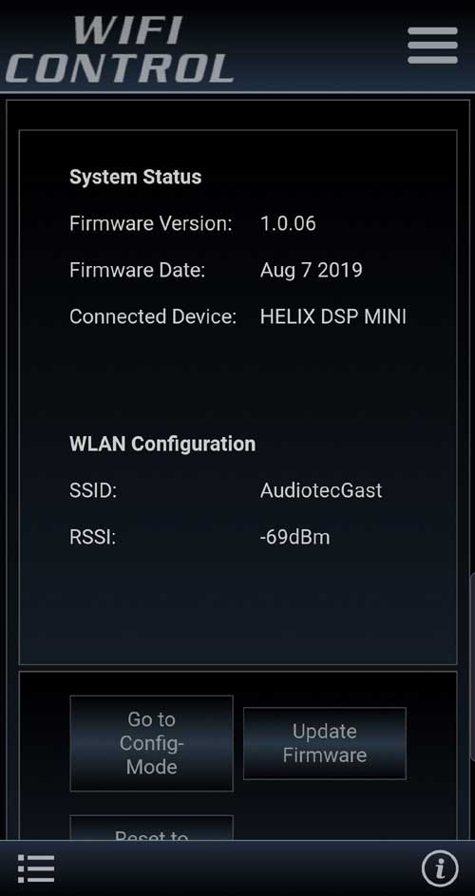Viewport: 475px width, 896px height.
Task: Click the Go to Config-Mode button
Action: point(151,743)
